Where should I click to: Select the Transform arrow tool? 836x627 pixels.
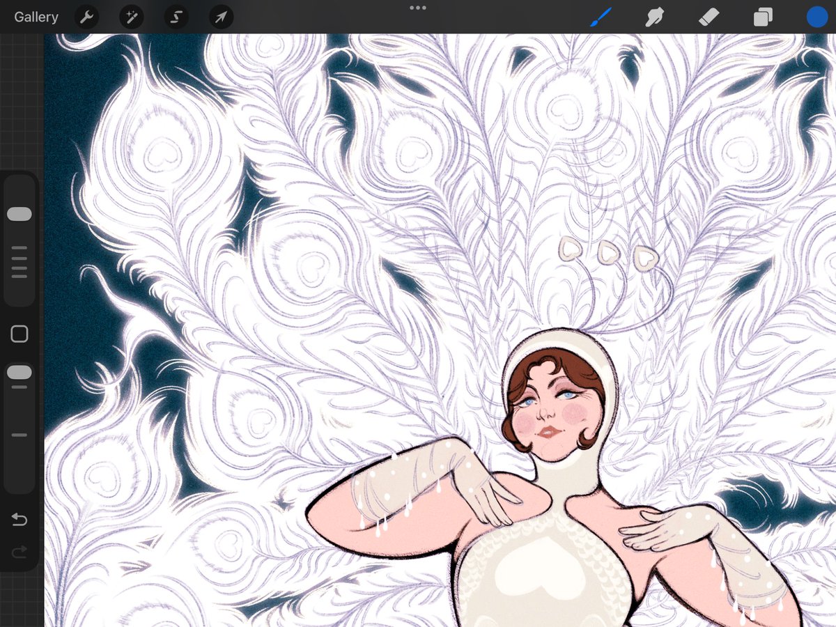pos(221,17)
